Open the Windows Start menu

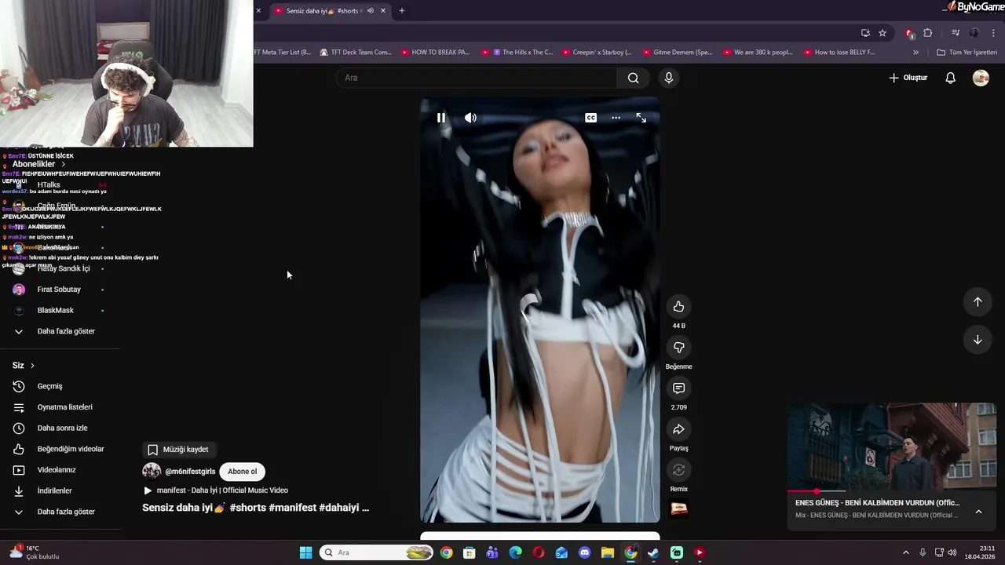(x=305, y=552)
